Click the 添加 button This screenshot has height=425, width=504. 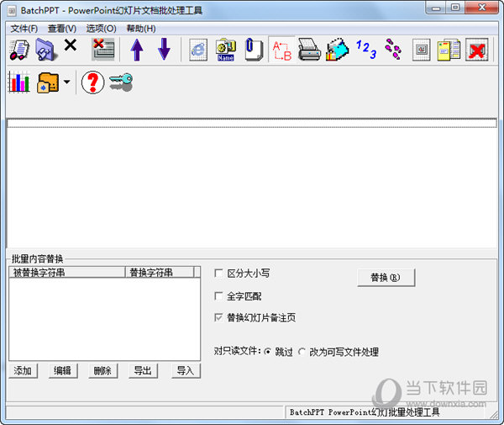click(x=23, y=371)
